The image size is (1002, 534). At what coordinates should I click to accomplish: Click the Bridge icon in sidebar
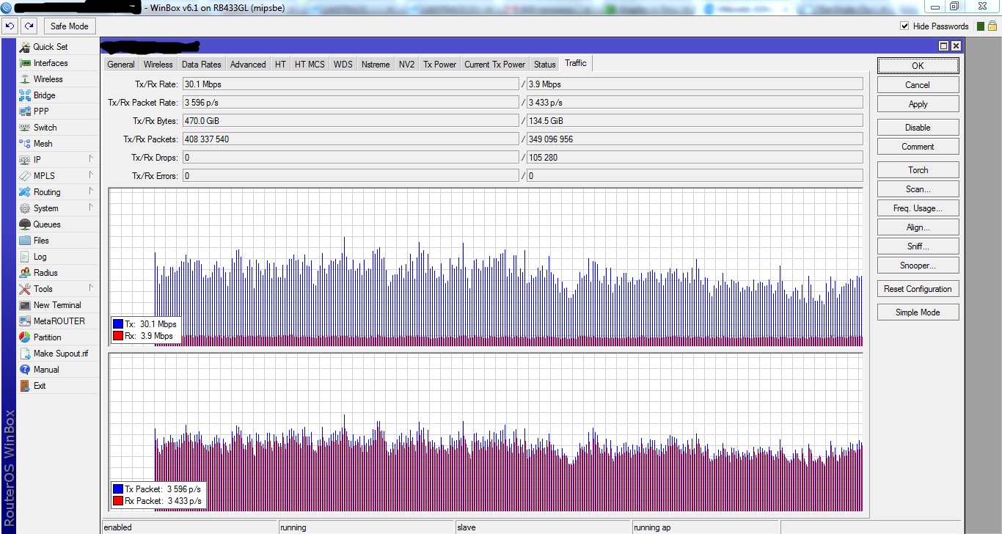(24, 95)
